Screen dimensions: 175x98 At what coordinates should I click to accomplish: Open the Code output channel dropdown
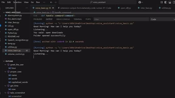click(x=162, y=19)
